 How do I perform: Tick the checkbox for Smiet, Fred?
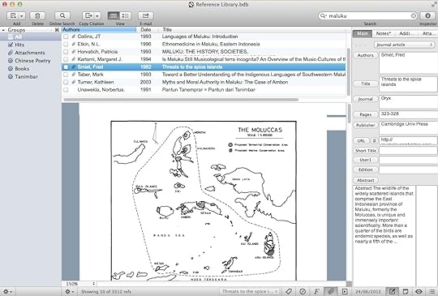66,67
